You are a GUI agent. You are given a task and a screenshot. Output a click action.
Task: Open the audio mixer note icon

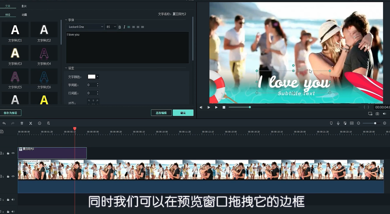click(345, 123)
